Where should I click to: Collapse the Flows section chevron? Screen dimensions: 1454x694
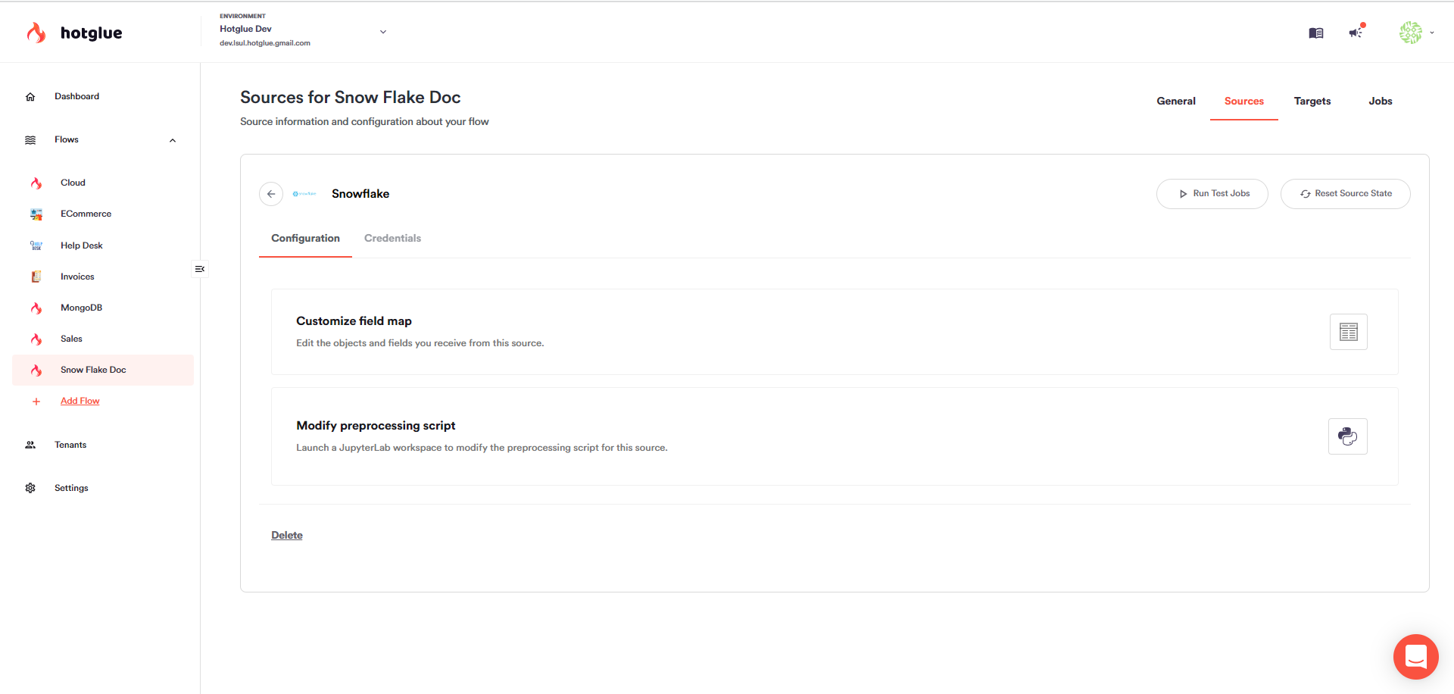(173, 140)
